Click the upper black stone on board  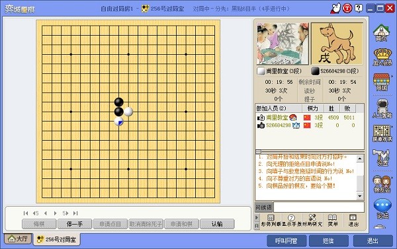pos(118,102)
